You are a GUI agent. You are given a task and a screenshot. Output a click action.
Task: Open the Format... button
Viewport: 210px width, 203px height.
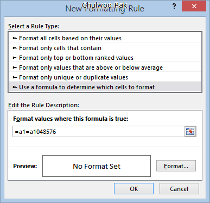click(176, 166)
